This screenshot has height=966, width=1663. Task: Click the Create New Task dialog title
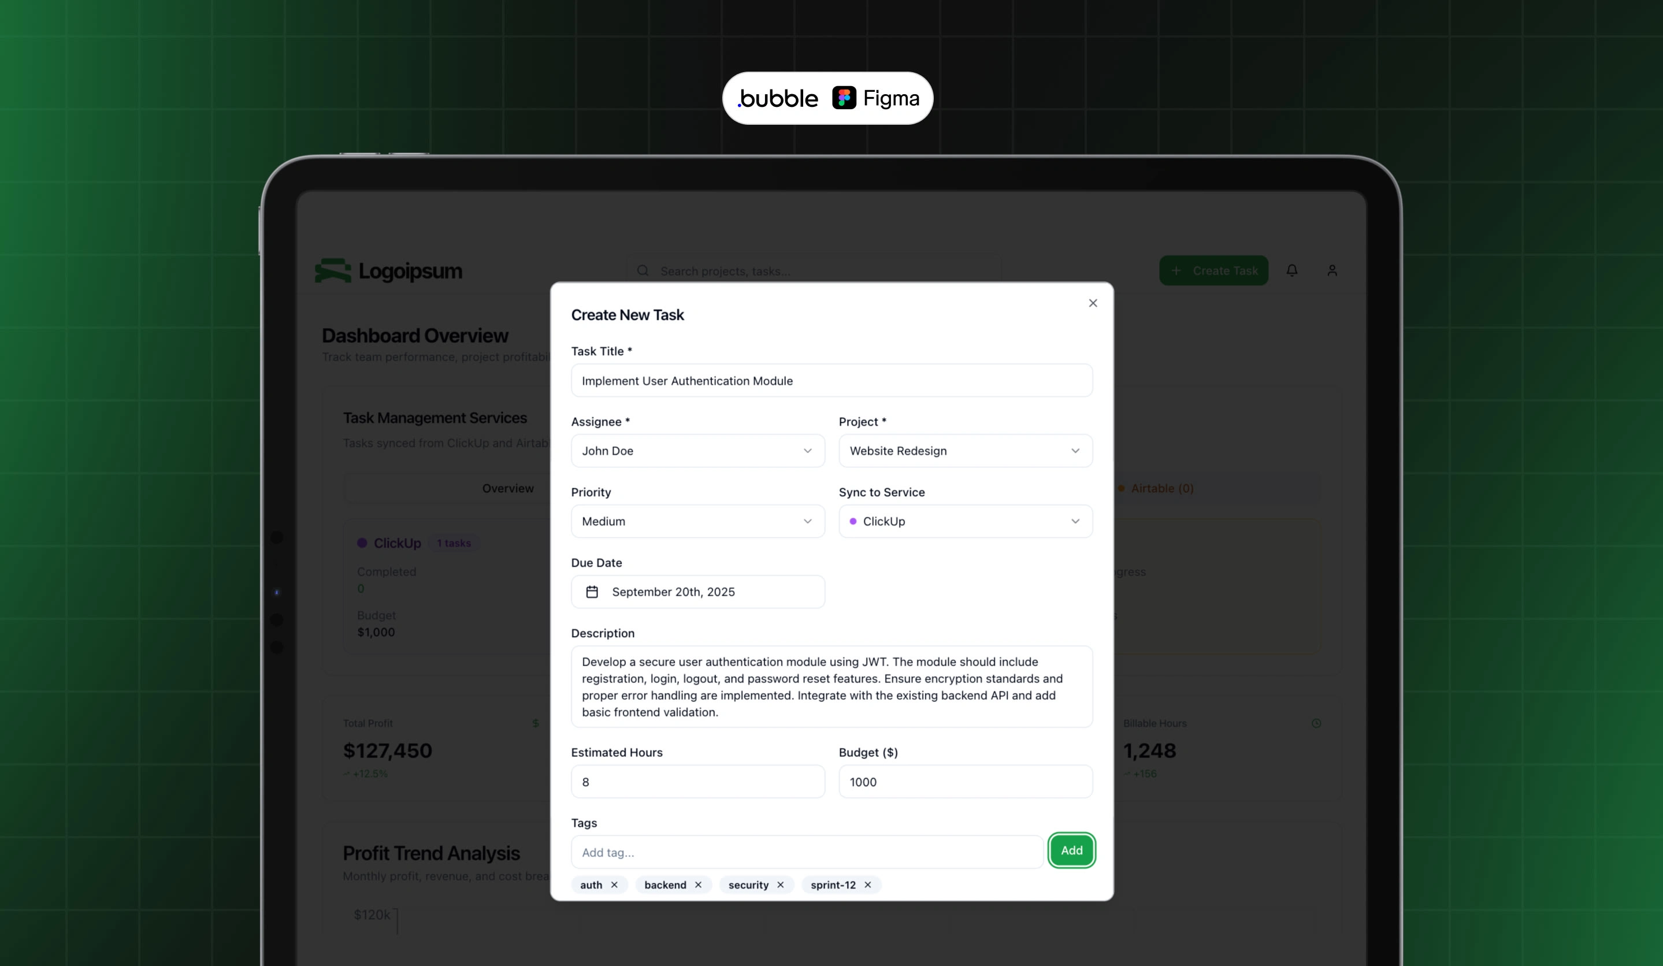[x=628, y=315]
